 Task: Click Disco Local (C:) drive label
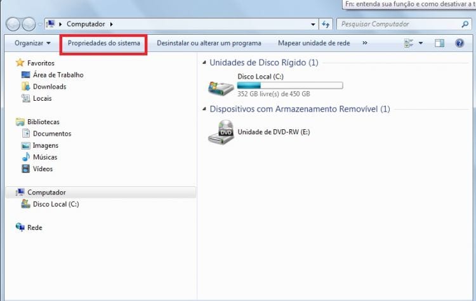click(260, 77)
